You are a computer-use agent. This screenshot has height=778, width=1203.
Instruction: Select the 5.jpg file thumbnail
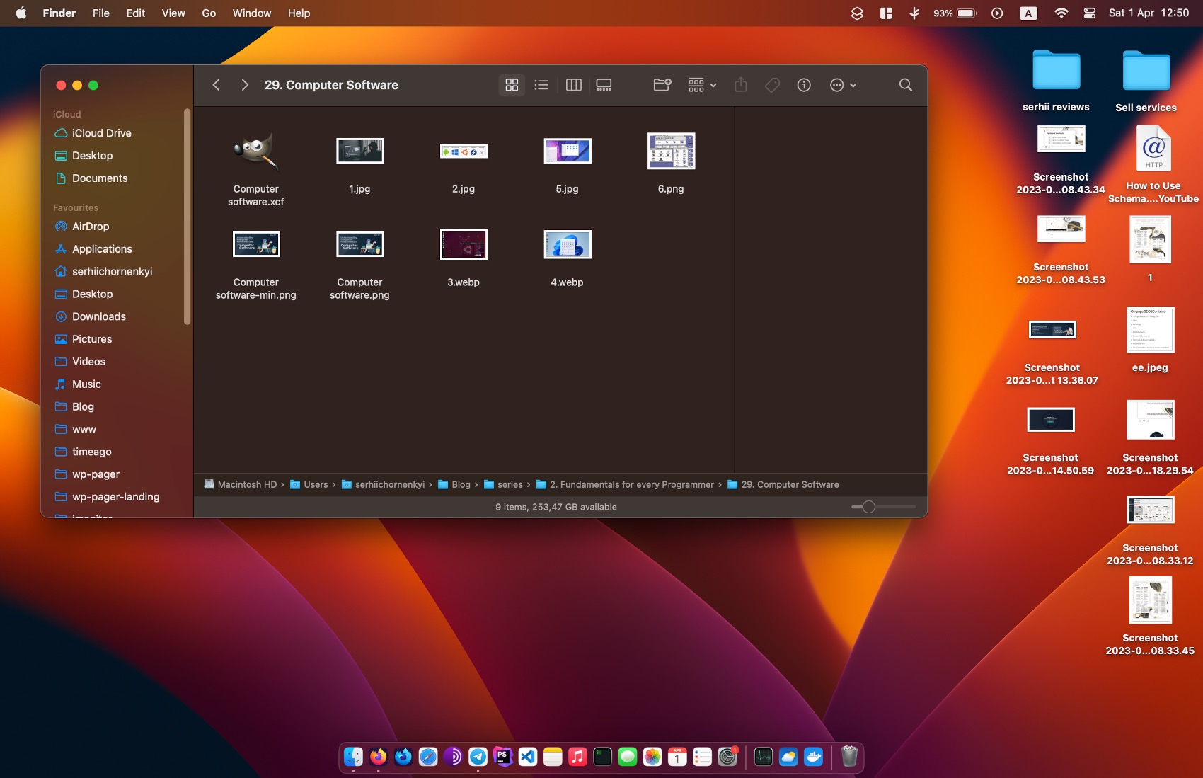(x=567, y=151)
